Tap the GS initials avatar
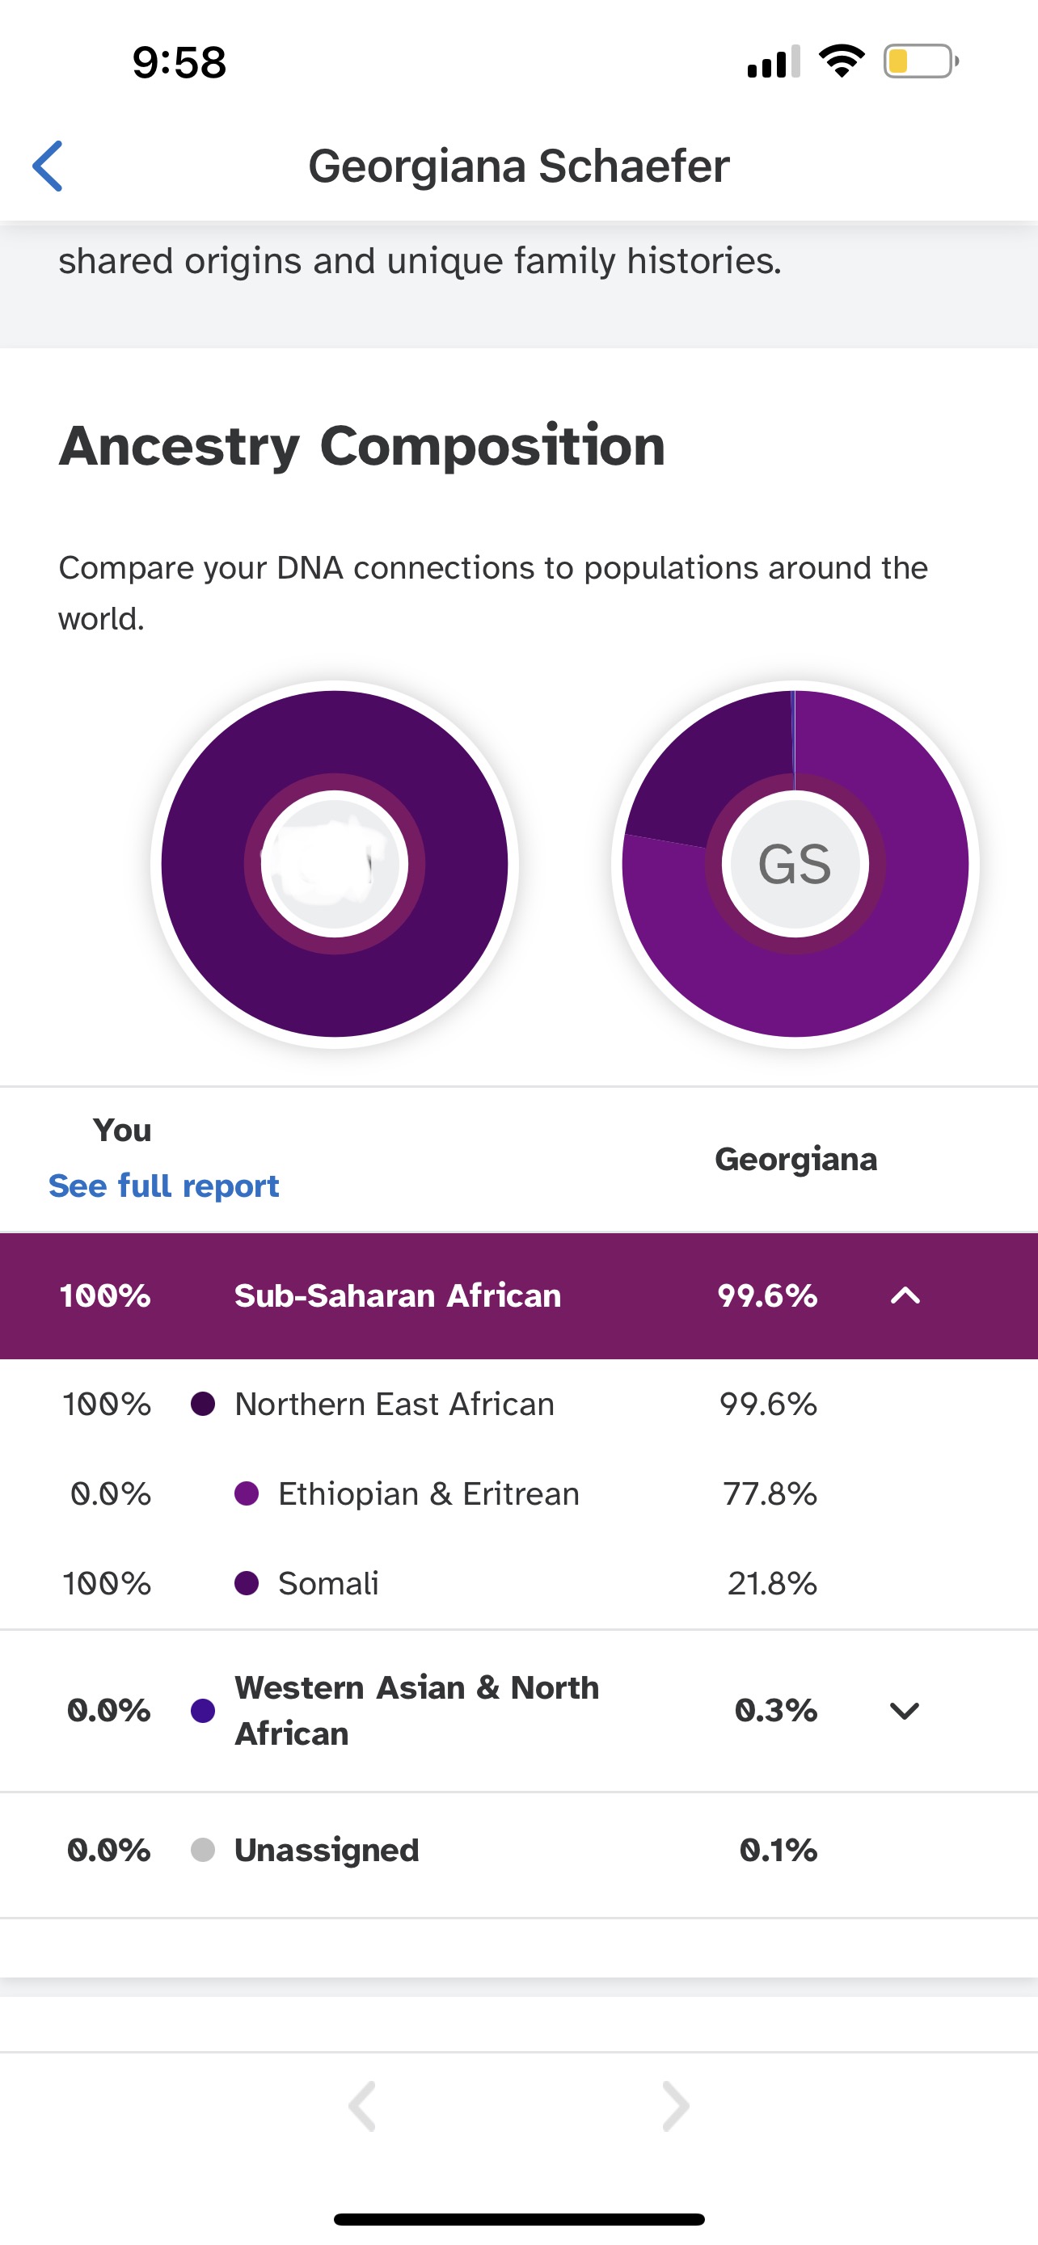The width and height of the screenshot is (1038, 2245). point(795,864)
